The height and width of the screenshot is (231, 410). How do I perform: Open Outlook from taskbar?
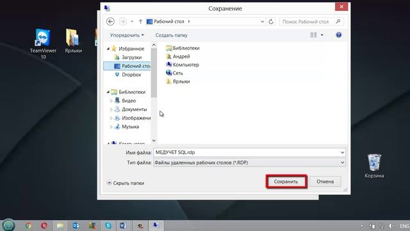click(x=76, y=225)
